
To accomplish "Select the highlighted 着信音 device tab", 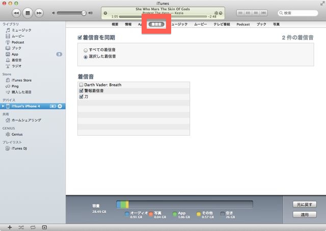I will point(156,24).
